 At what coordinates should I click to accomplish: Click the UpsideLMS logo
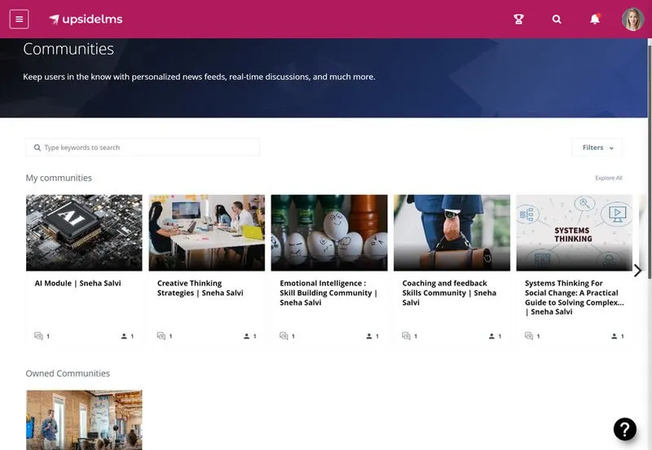click(x=86, y=19)
